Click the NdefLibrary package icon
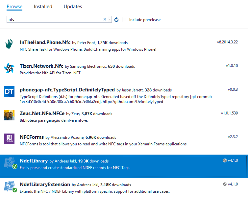 (10, 163)
